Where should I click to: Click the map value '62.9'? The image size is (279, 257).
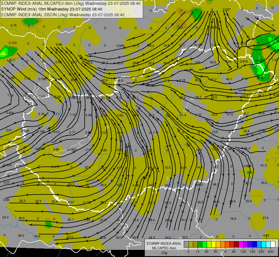pos(136,238)
